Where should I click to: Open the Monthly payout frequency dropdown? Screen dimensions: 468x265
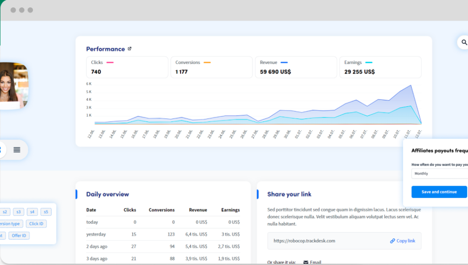pyautogui.click(x=439, y=174)
